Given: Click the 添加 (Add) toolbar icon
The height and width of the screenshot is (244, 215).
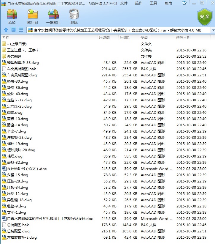Looking at the screenshot, I should [x=12, y=17].
